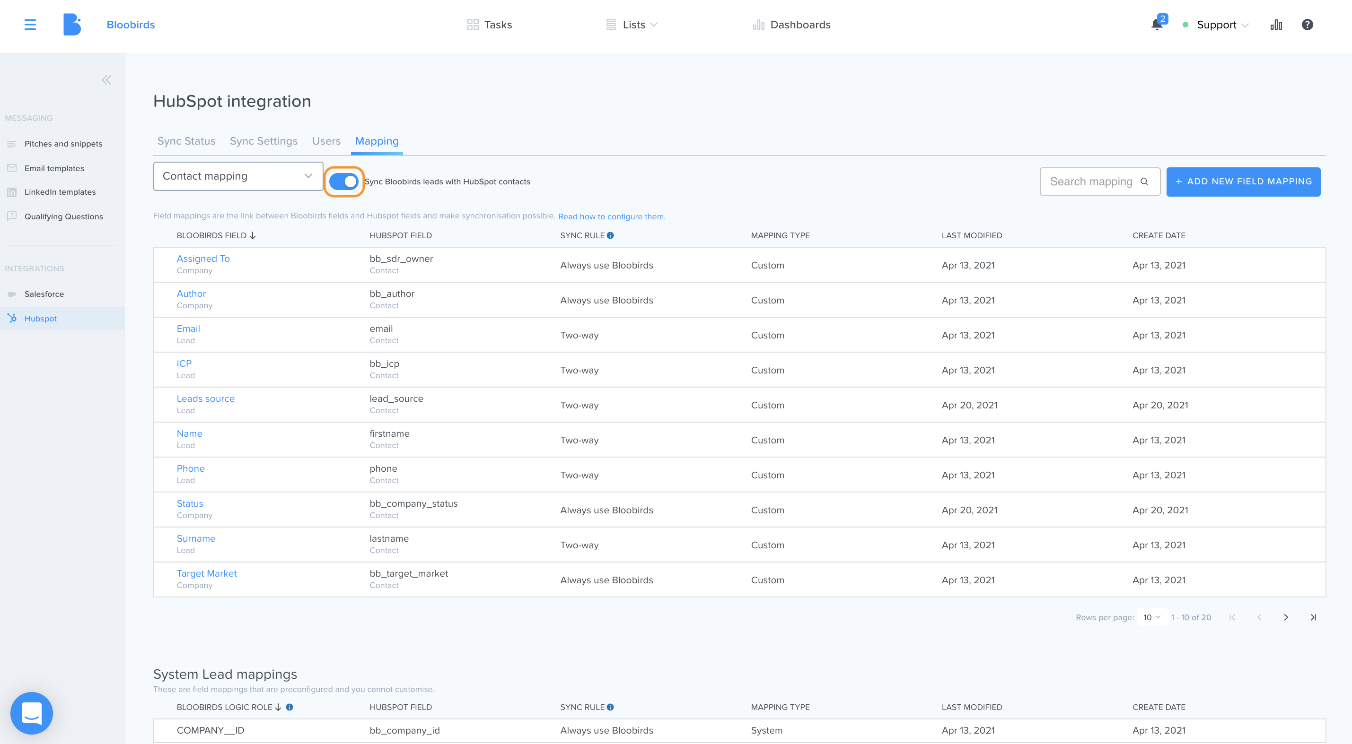Open Salesforce integration in sidebar
Image resolution: width=1352 pixels, height=744 pixels.
pyautogui.click(x=44, y=294)
